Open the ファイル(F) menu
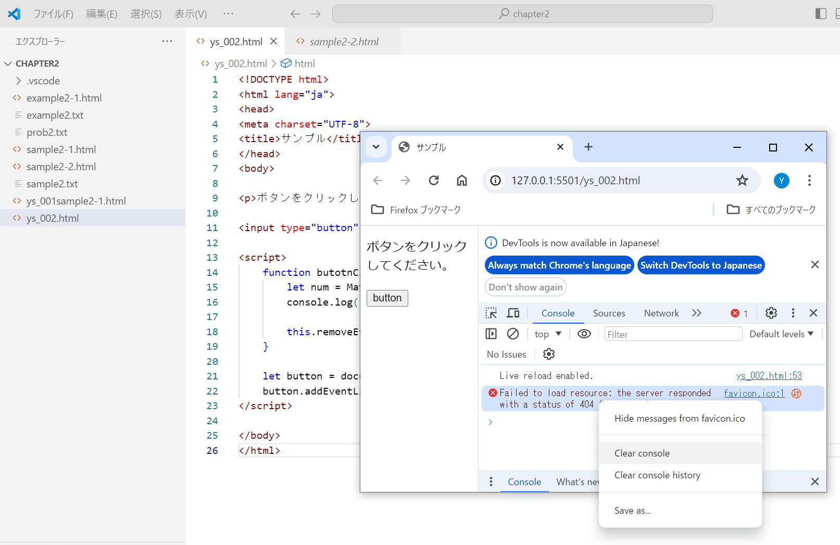 pos(53,14)
